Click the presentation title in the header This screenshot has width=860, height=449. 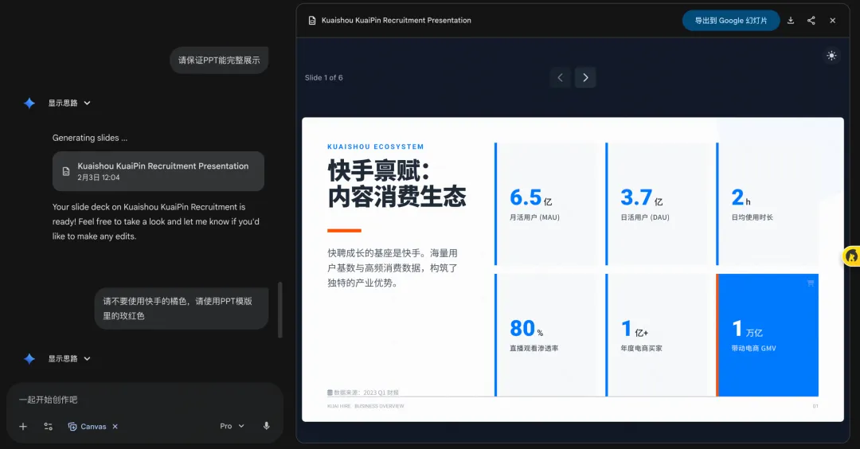(396, 20)
